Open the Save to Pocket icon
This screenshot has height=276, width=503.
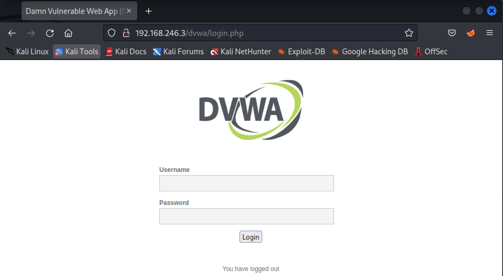point(452,33)
